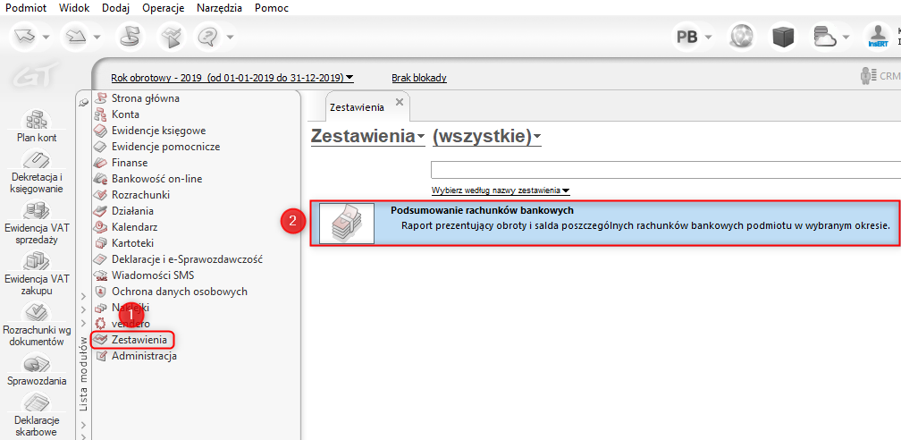Close the Zestawienia tab

[x=400, y=102]
